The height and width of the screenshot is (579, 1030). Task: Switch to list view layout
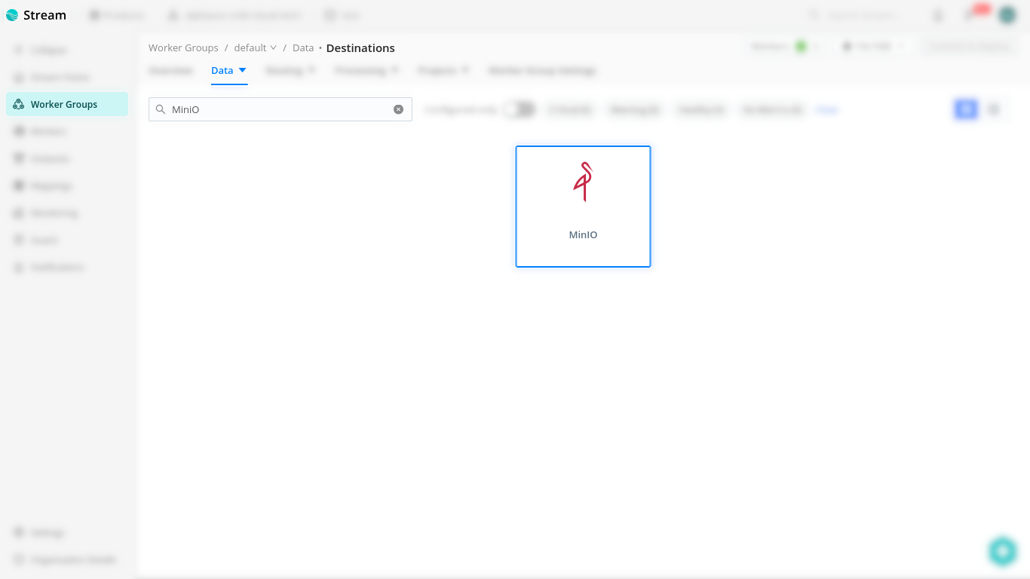994,109
